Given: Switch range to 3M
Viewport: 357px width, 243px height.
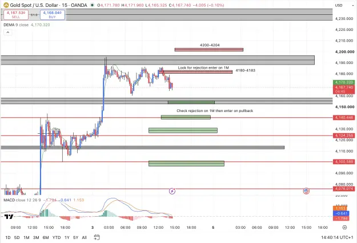Looking at the screenshot, I should [x=36, y=237].
